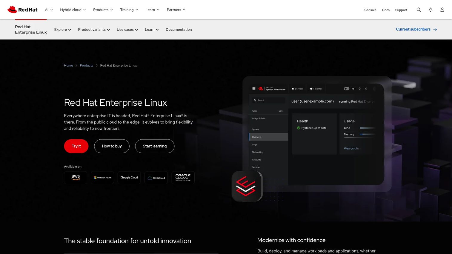Screen dimensions: 452x254
Task: Click the Try it button
Action: point(76,146)
